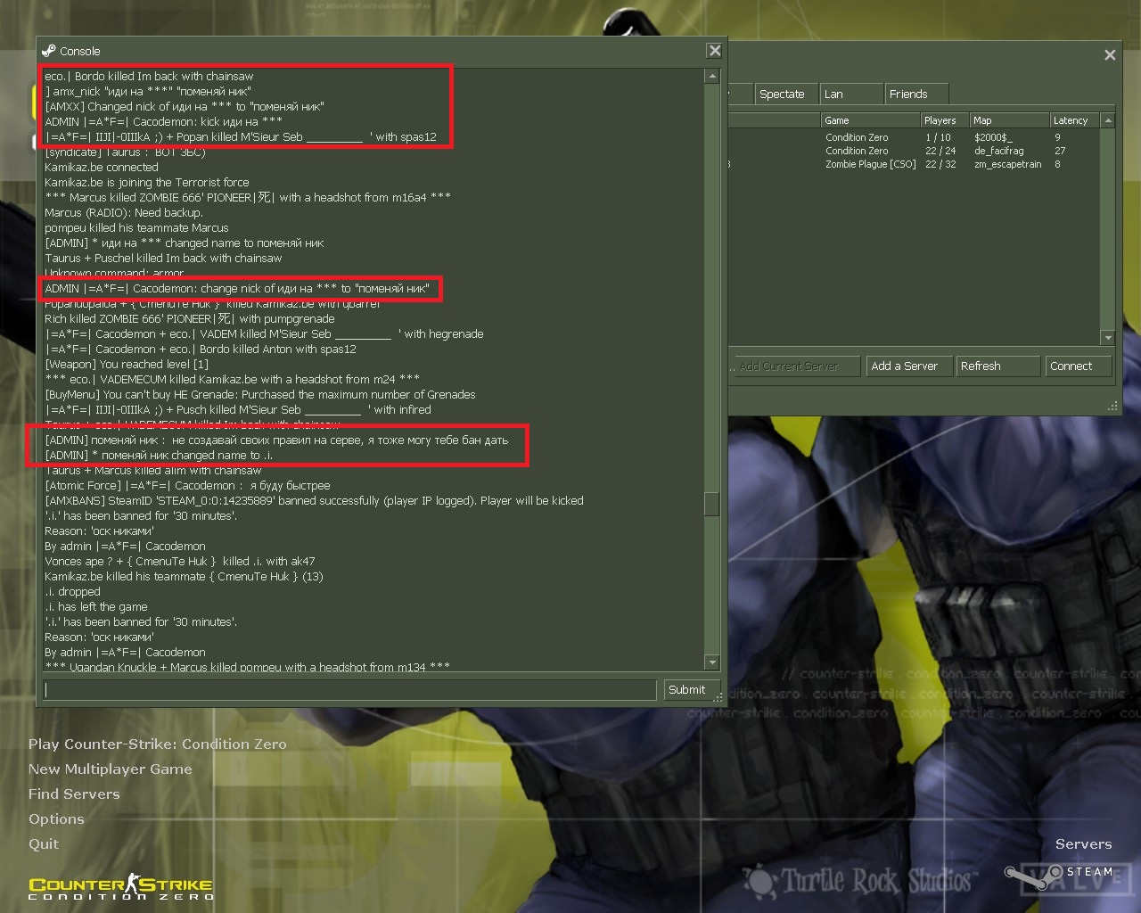The height and width of the screenshot is (913, 1141).
Task: Click console scrollbar down arrow
Action: 711,662
